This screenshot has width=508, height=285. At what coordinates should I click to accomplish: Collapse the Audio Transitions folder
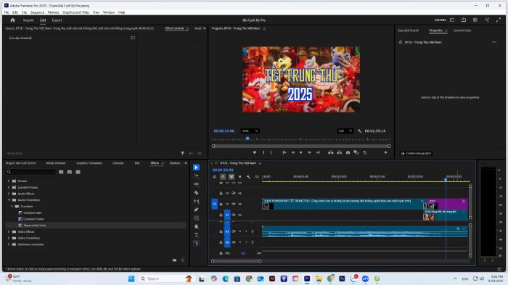click(x=9, y=200)
